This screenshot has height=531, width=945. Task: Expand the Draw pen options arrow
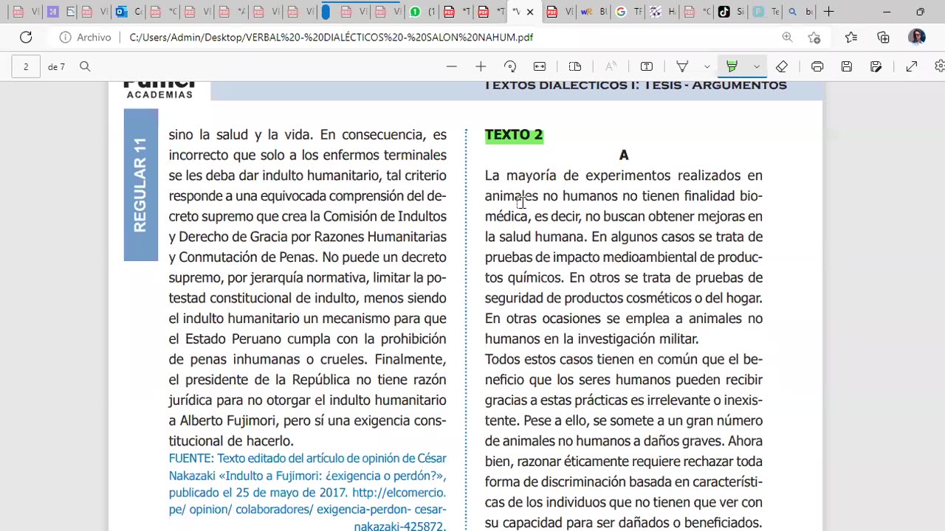point(707,66)
